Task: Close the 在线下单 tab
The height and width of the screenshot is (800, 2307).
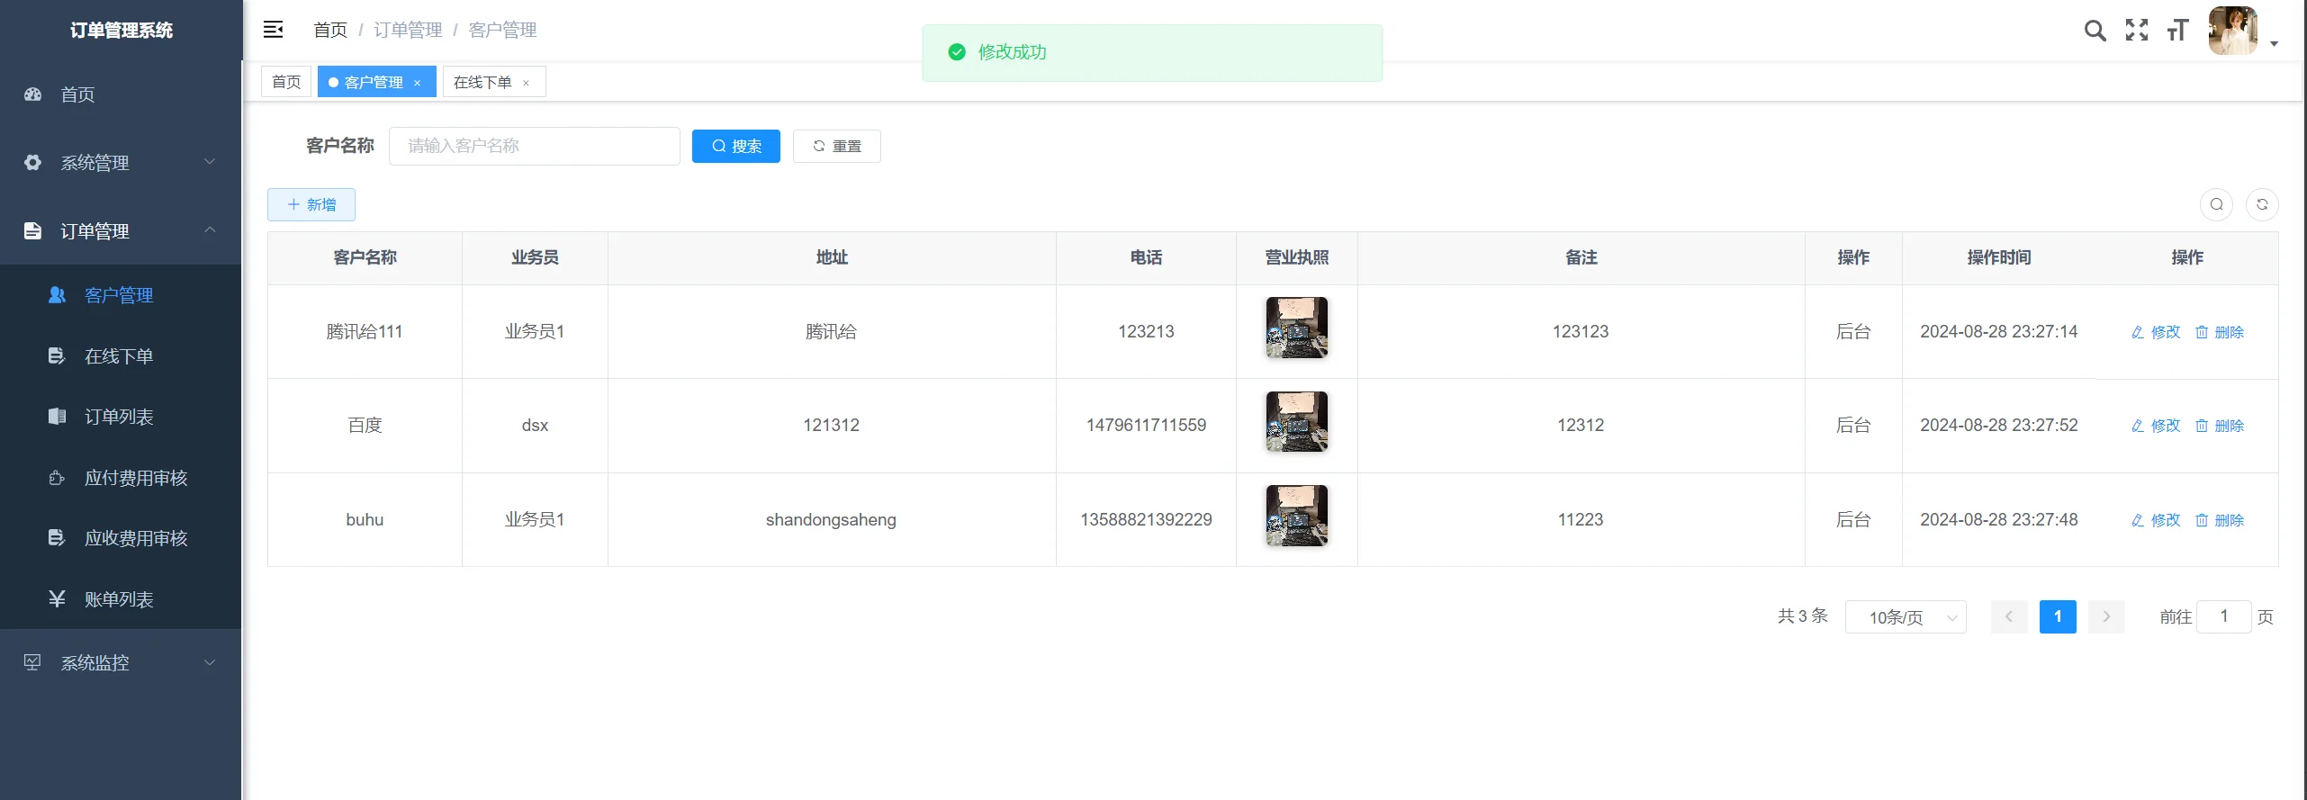Action: pos(526,83)
